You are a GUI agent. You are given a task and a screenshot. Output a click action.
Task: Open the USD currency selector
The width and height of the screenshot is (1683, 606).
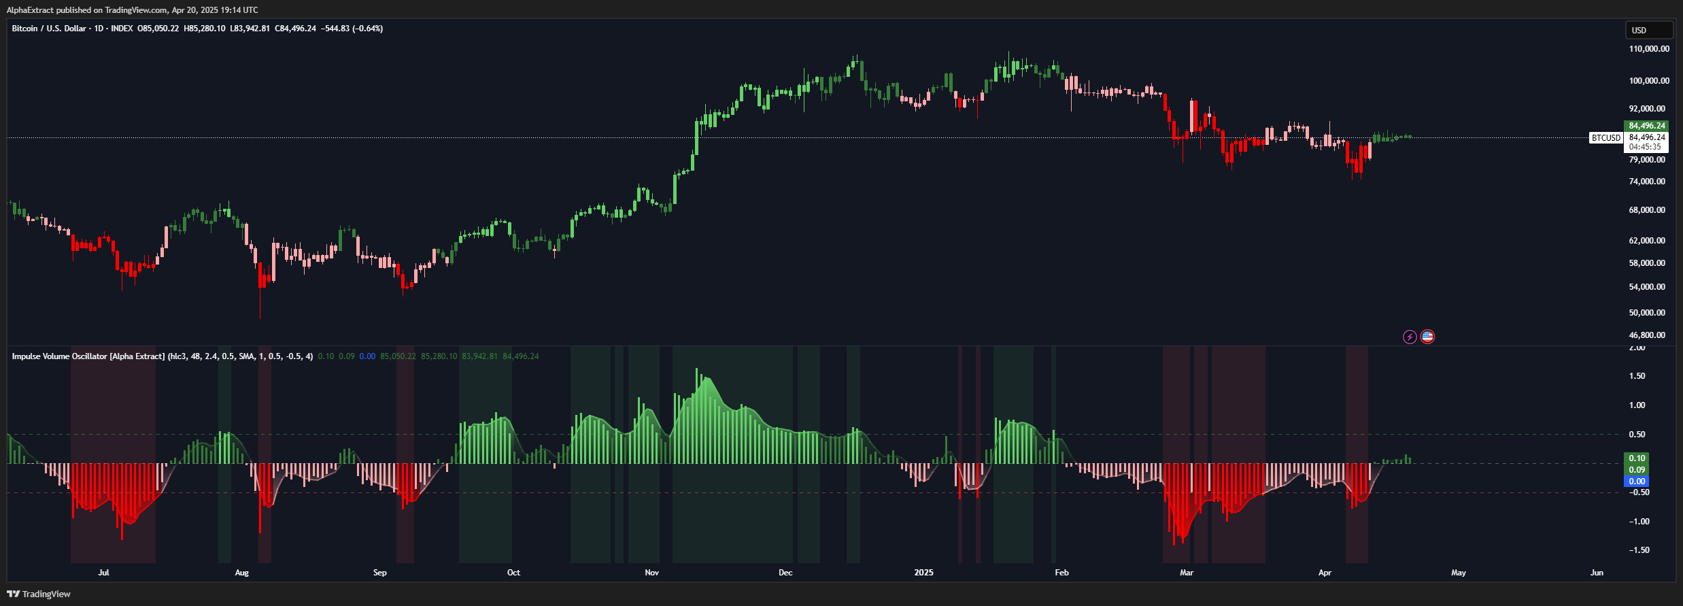tap(1648, 30)
